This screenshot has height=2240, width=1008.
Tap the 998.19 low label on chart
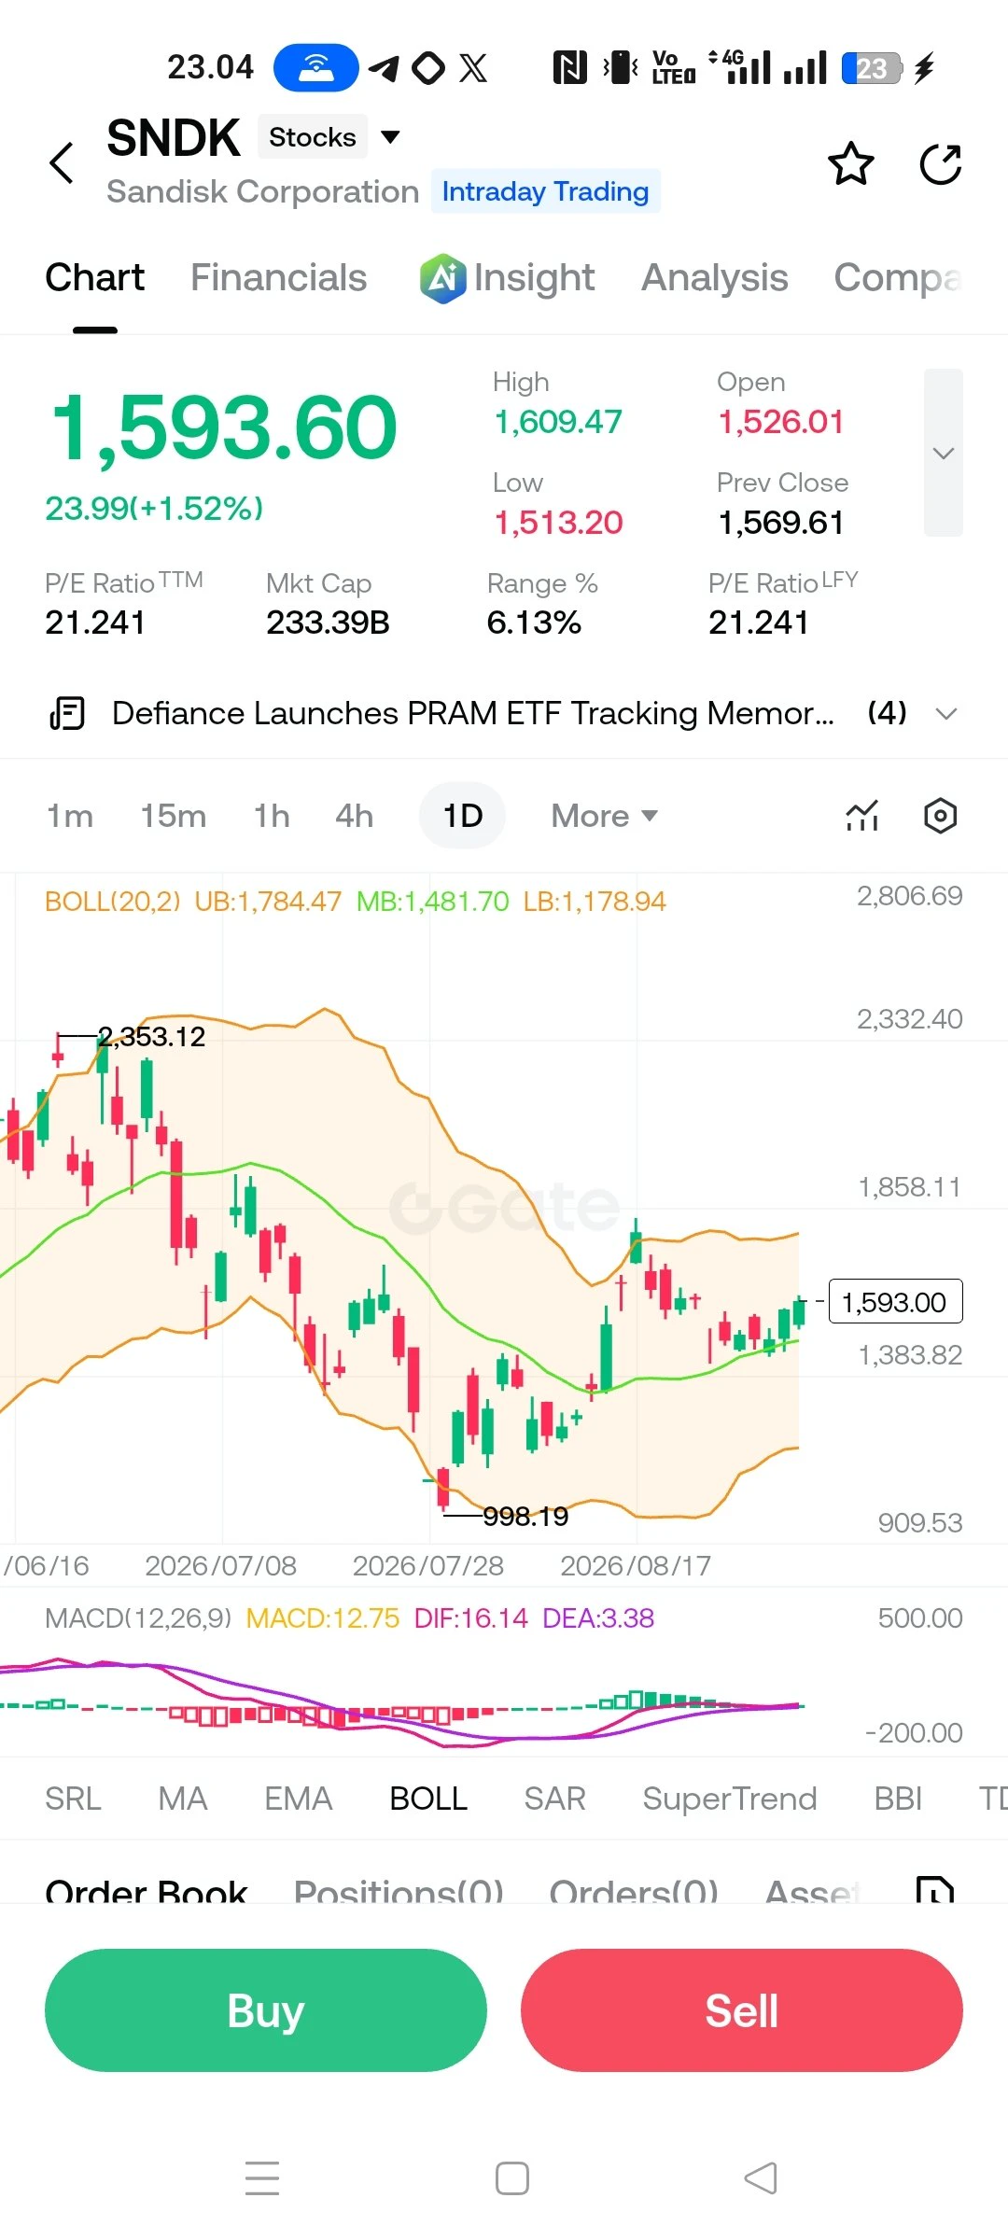pos(525,1517)
